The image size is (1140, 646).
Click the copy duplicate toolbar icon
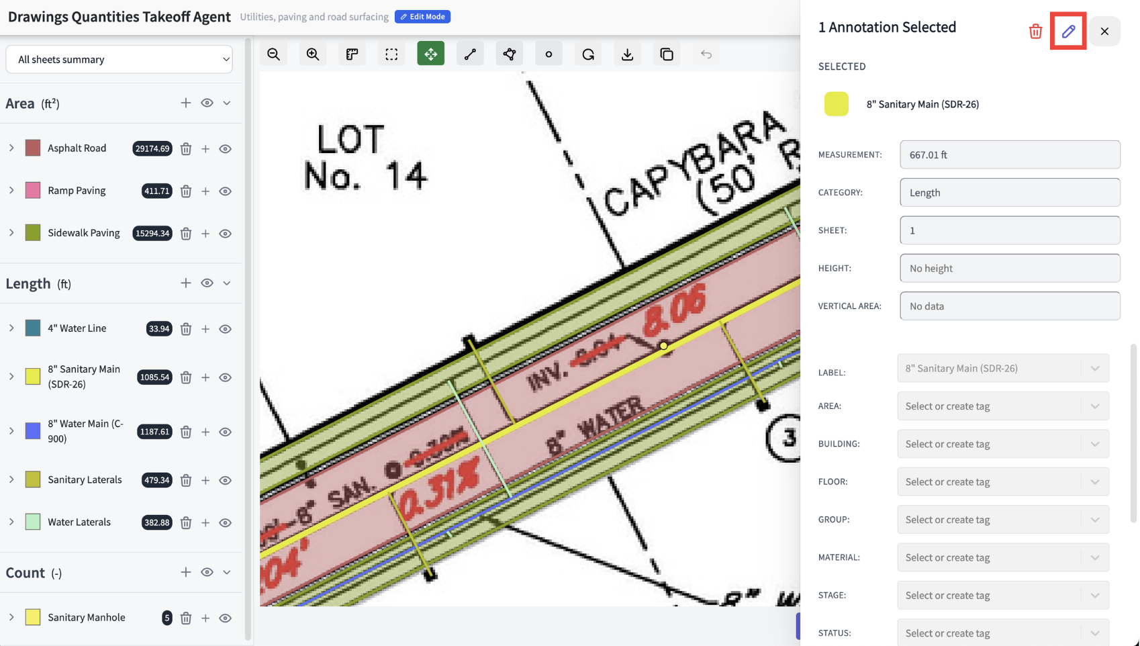667,54
